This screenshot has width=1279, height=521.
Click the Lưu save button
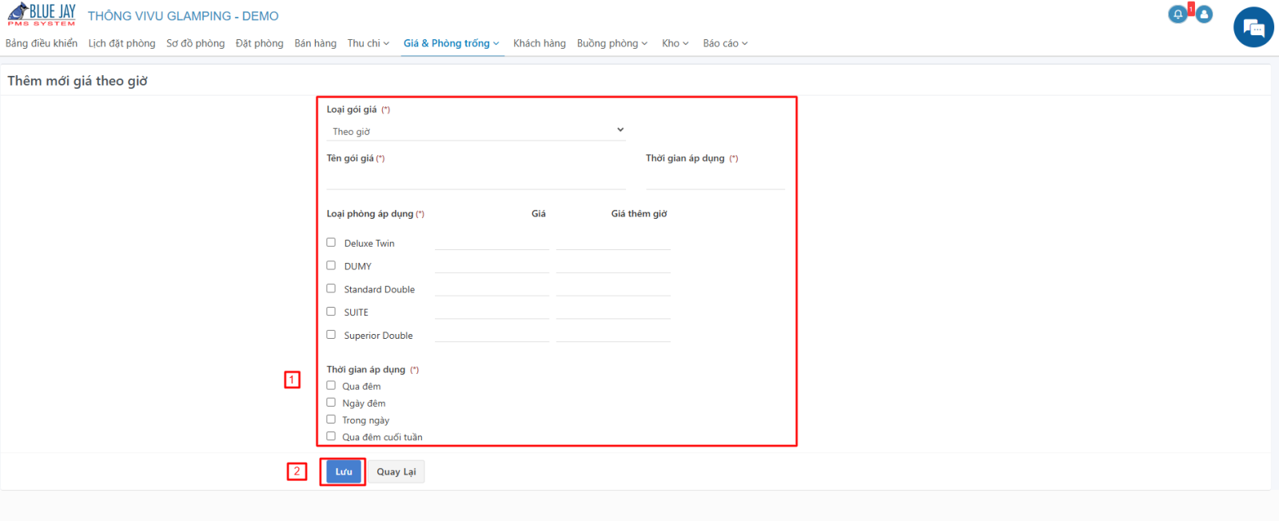(344, 471)
